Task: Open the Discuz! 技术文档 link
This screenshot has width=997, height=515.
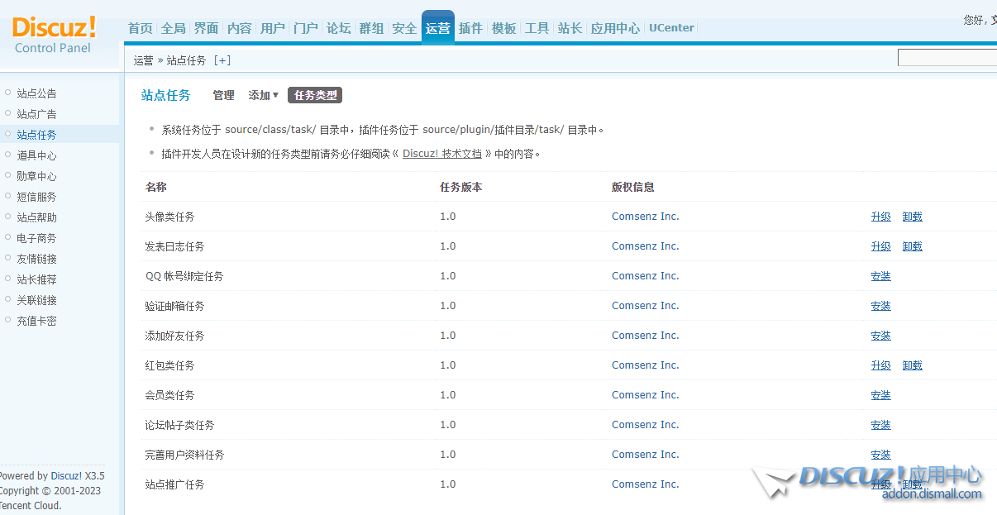Action: [441, 154]
